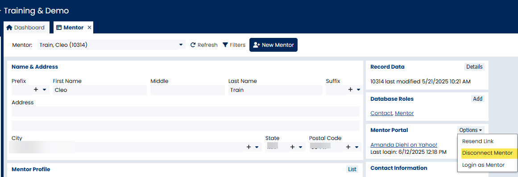Viewport: 518px width, 177px height.
Task: Select Login as Mentor option
Action: pyautogui.click(x=483, y=165)
